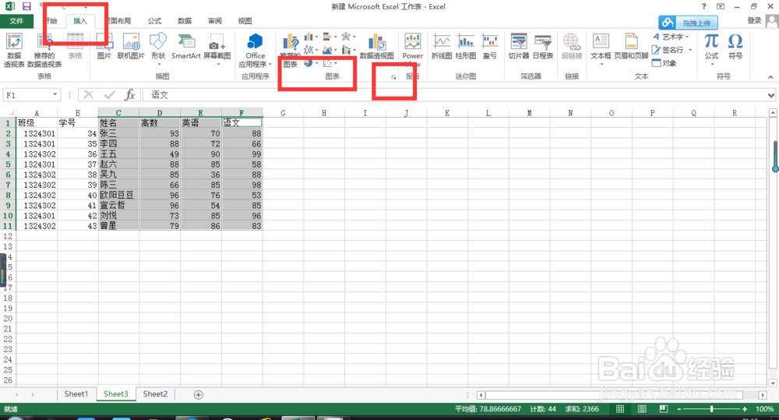
Task: Open the Name Box dropdown arrow
Action: click(x=55, y=94)
